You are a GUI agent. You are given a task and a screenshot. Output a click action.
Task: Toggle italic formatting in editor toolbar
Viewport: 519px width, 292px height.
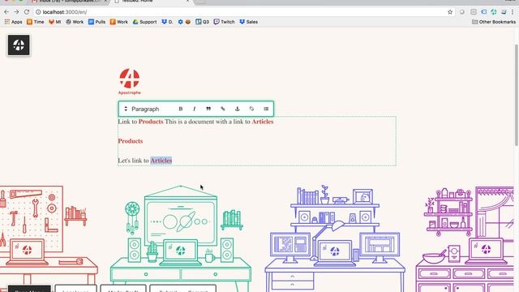(195, 109)
